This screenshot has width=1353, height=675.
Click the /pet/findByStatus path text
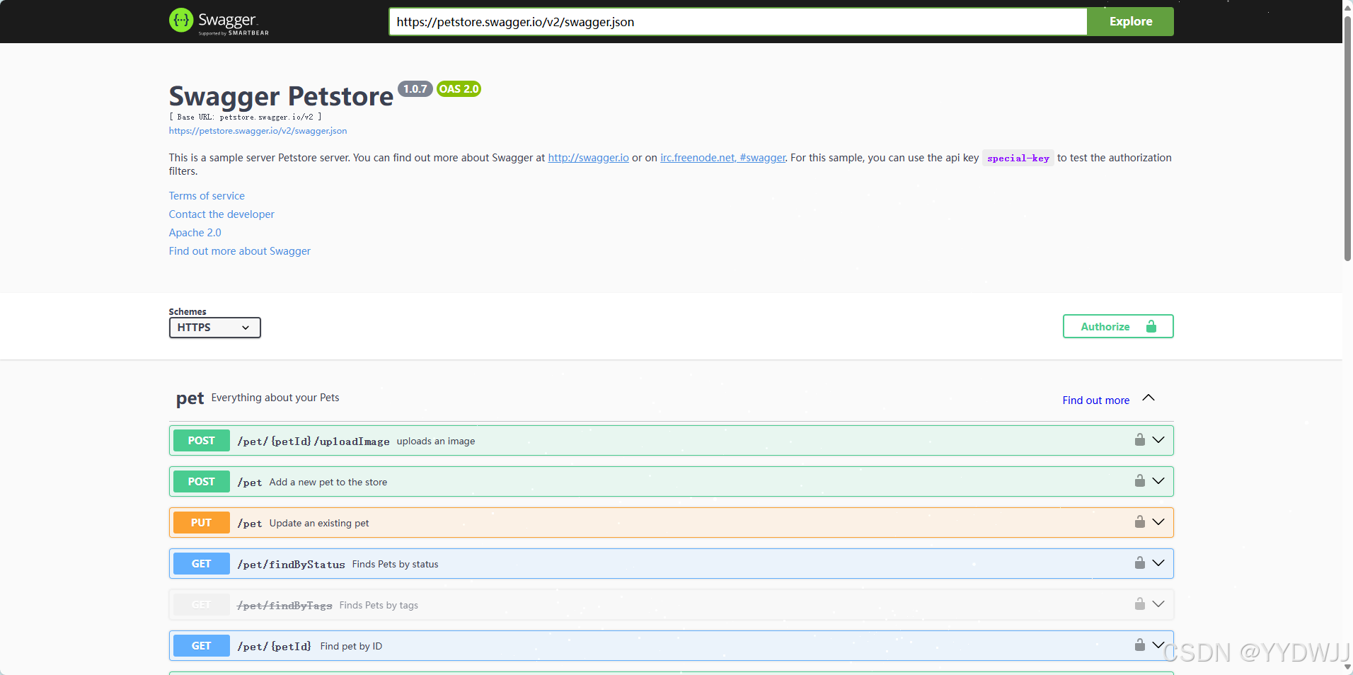click(291, 564)
